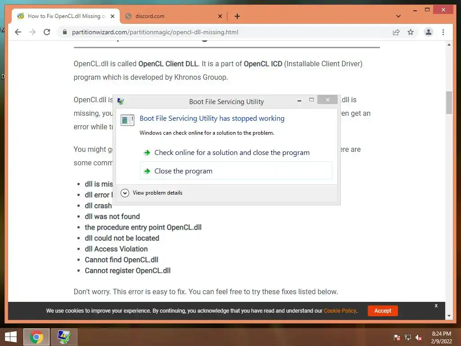The height and width of the screenshot is (346, 461).
Task: Click the Boot File Servicing taskbar icon
Action: (64, 337)
